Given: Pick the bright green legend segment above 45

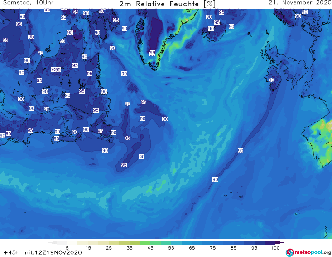Looking at the screenshot, I should click(x=145, y=242).
